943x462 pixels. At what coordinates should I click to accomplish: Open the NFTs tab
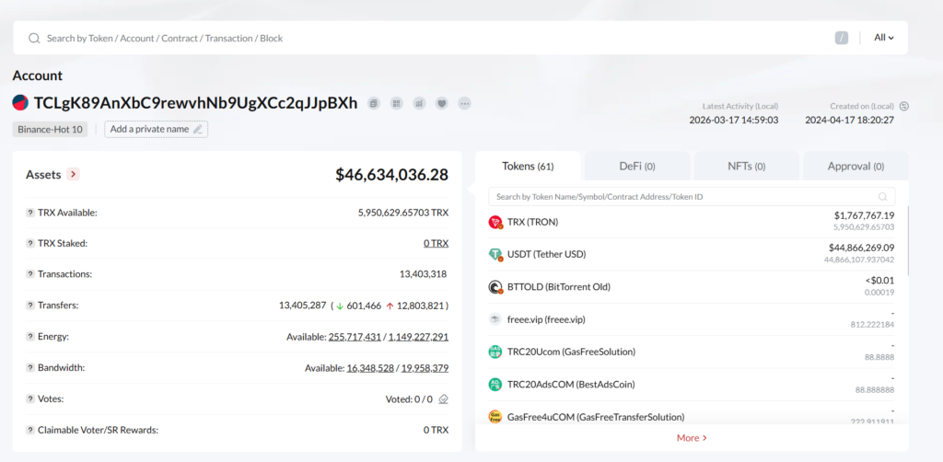[x=746, y=167]
